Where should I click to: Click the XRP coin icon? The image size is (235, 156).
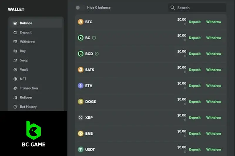coord(80,118)
